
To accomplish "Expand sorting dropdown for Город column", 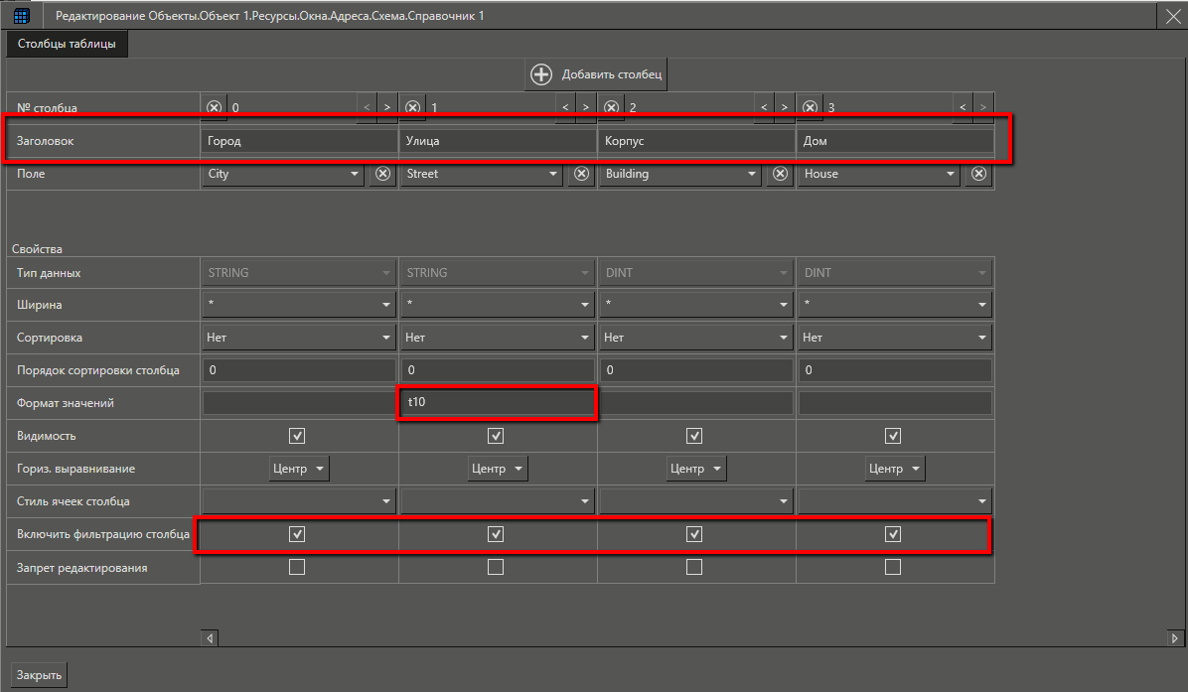I will (386, 338).
